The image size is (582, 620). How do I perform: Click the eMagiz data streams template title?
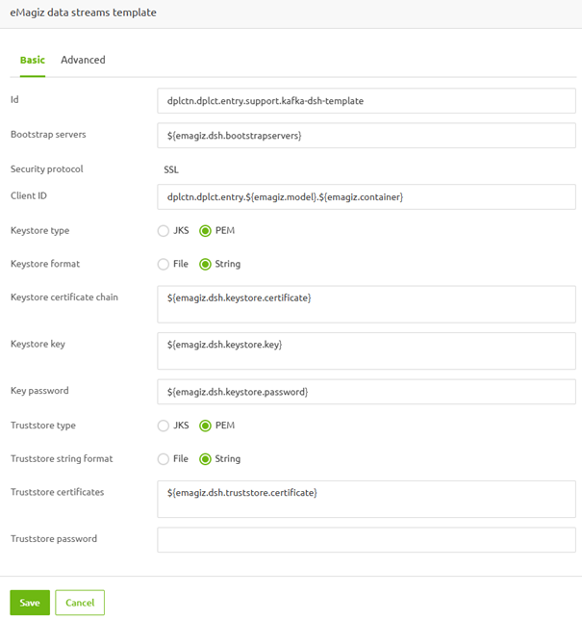click(x=83, y=13)
